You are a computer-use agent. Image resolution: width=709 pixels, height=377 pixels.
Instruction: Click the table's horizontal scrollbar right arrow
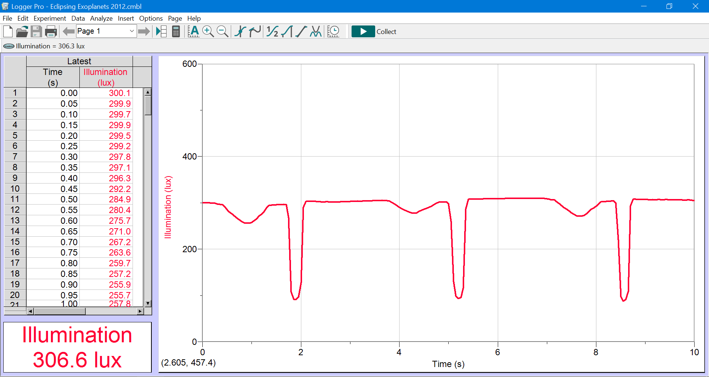pyautogui.click(x=140, y=311)
